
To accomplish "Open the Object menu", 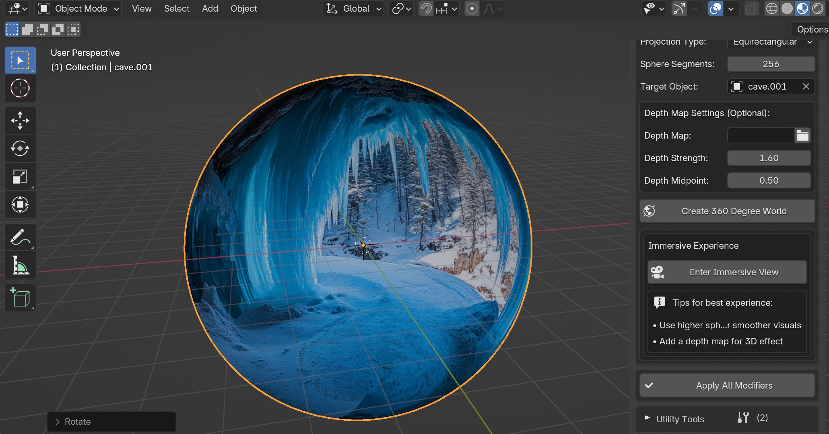I will click(244, 8).
